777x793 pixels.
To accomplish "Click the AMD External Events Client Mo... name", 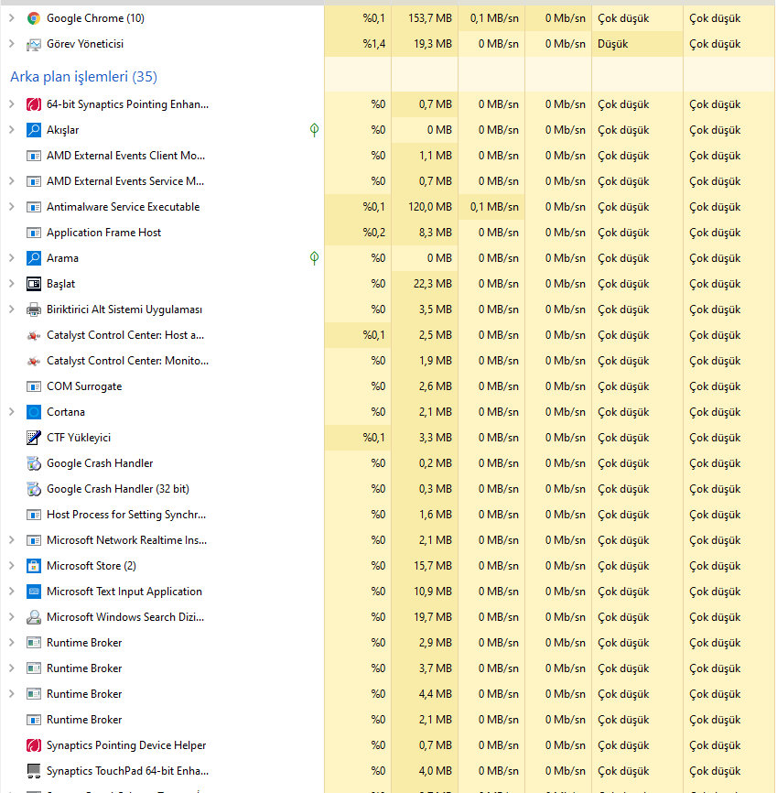I will coord(126,156).
